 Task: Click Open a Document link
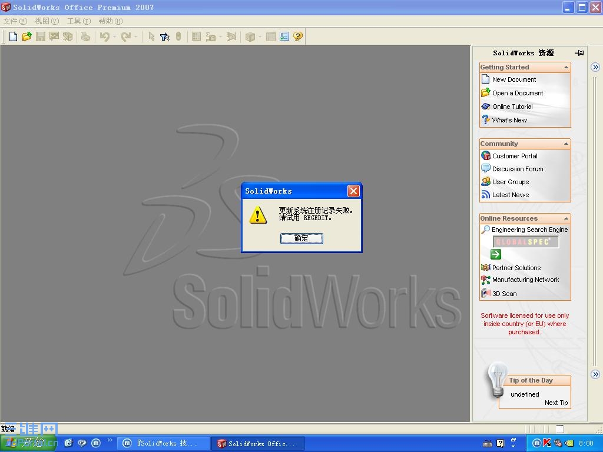[x=518, y=93]
